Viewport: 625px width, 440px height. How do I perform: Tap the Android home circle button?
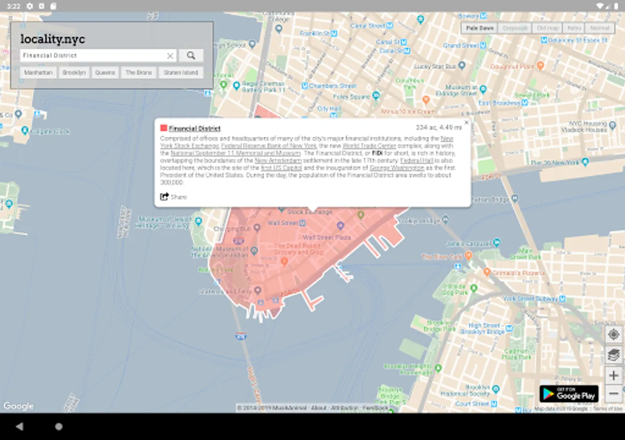[59, 426]
